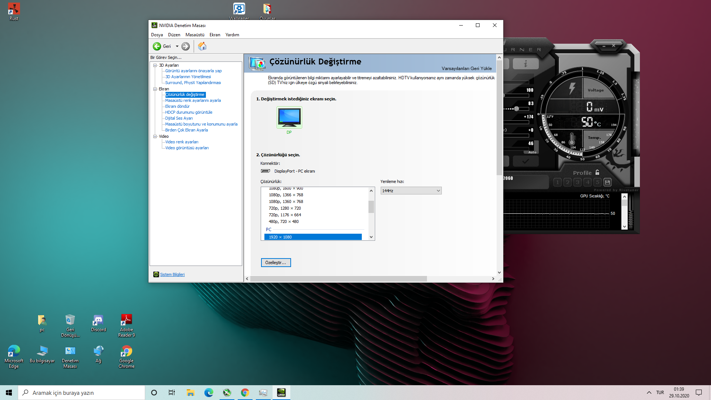Click the Afterburner slider knob at 83
The height and width of the screenshot is (400, 711).
tap(516, 109)
